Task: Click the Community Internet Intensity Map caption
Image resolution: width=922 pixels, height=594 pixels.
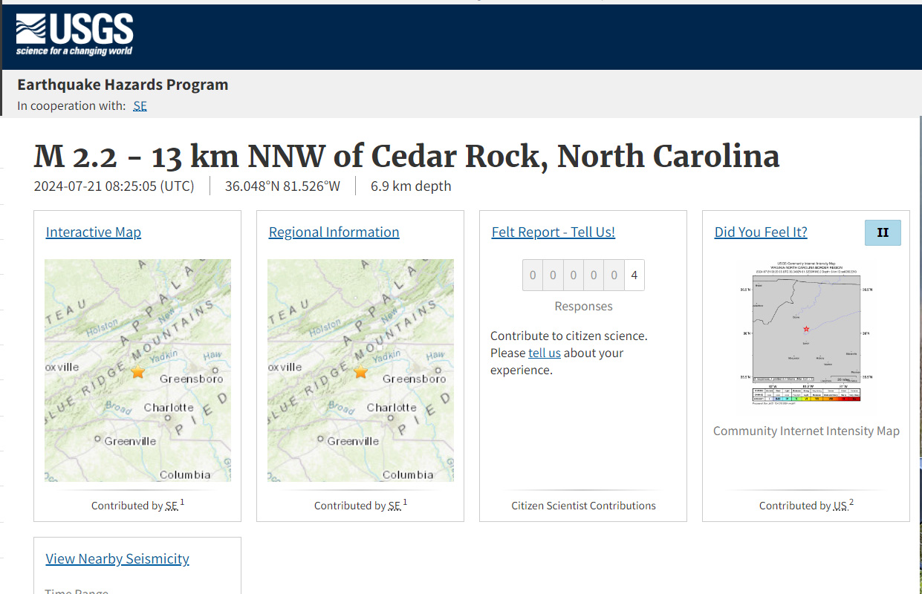Action: (x=806, y=431)
